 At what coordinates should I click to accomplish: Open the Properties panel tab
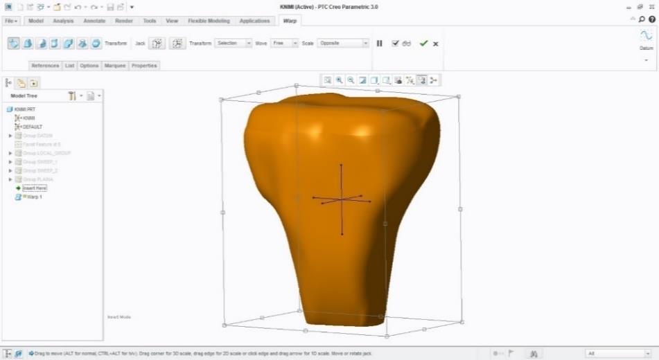(x=143, y=66)
